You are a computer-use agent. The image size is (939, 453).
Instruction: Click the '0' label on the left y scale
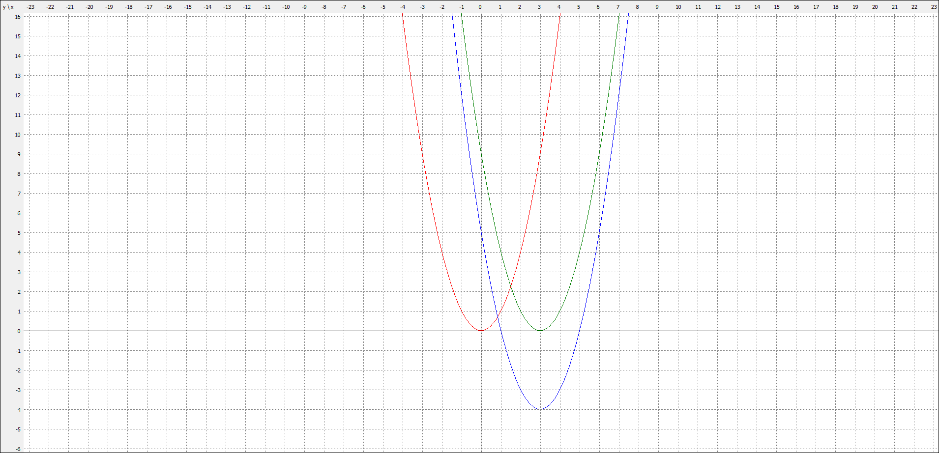click(x=19, y=331)
